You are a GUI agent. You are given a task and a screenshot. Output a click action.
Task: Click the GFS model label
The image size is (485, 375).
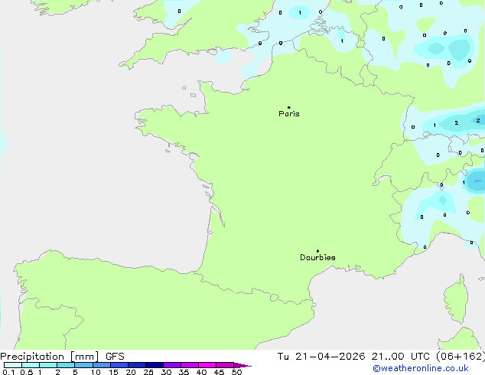[x=115, y=357]
